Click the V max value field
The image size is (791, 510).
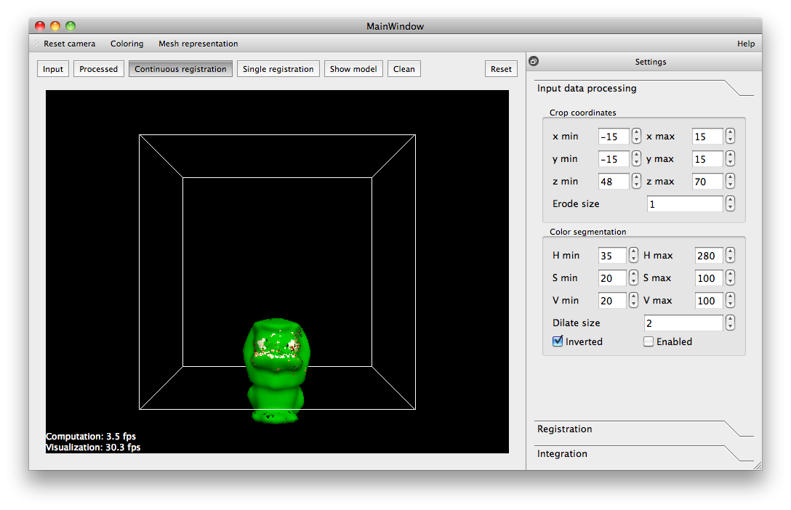click(709, 301)
